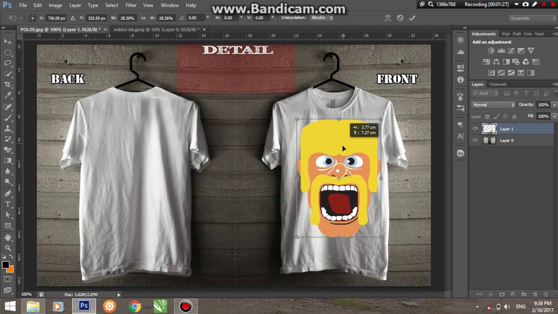Select the Dodge tool

coord(8,182)
